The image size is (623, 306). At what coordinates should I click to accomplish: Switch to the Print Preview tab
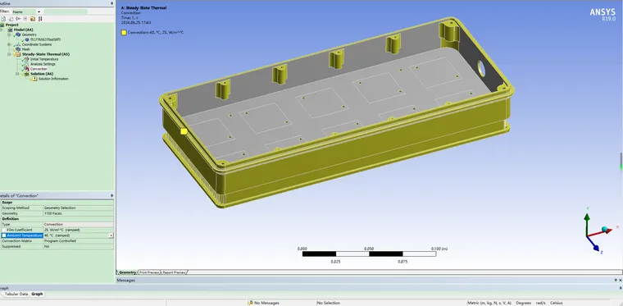tap(149, 272)
